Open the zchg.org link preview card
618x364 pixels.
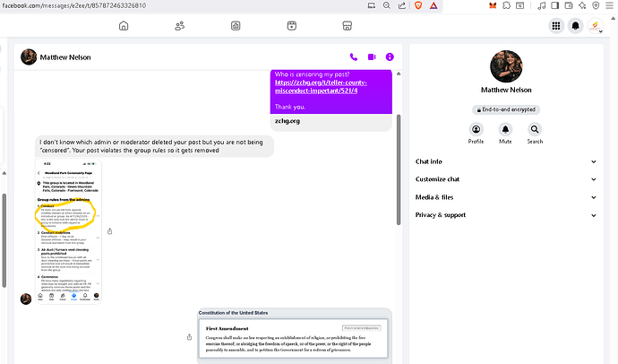[x=331, y=121]
